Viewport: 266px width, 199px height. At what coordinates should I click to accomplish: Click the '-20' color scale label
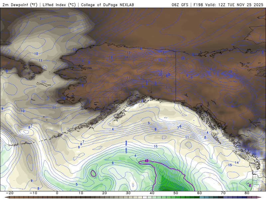pyautogui.click(x=10, y=193)
